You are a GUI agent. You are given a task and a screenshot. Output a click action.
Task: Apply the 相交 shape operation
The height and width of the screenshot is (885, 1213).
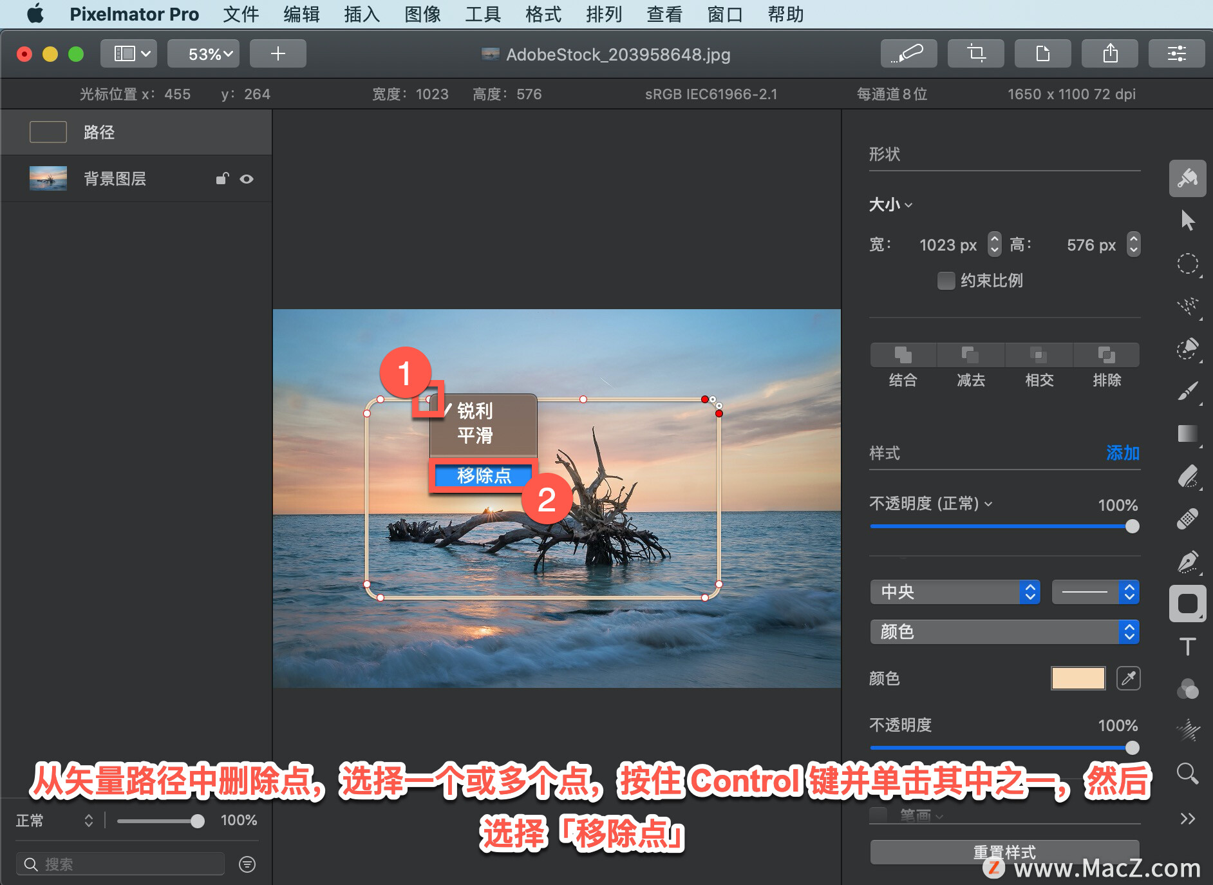pyautogui.click(x=1039, y=355)
